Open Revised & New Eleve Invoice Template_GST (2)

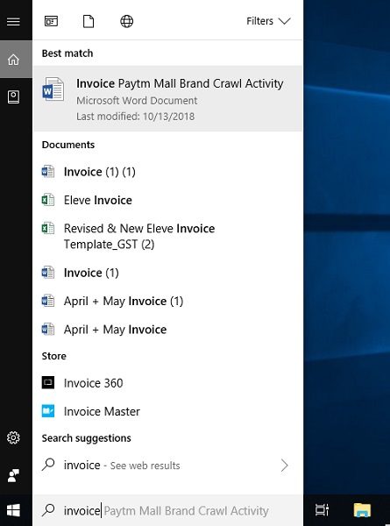168,236
